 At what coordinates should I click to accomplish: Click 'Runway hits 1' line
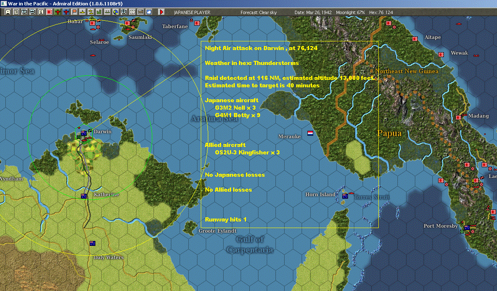coord(226,219)
